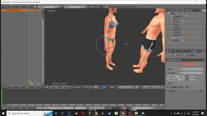Expand the rig.001 item in outliner

169,40
